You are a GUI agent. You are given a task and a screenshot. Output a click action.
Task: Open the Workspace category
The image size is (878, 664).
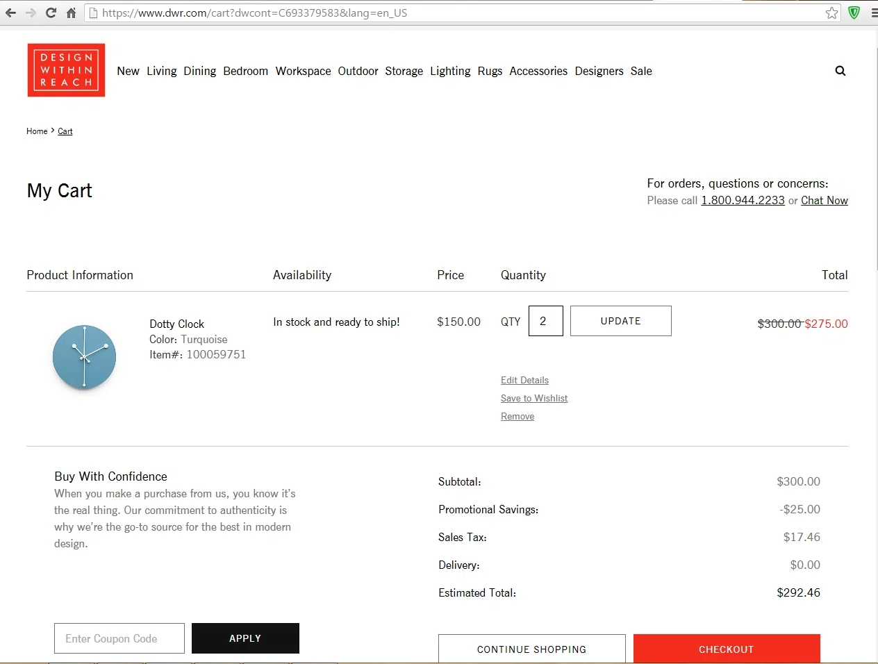304,71
